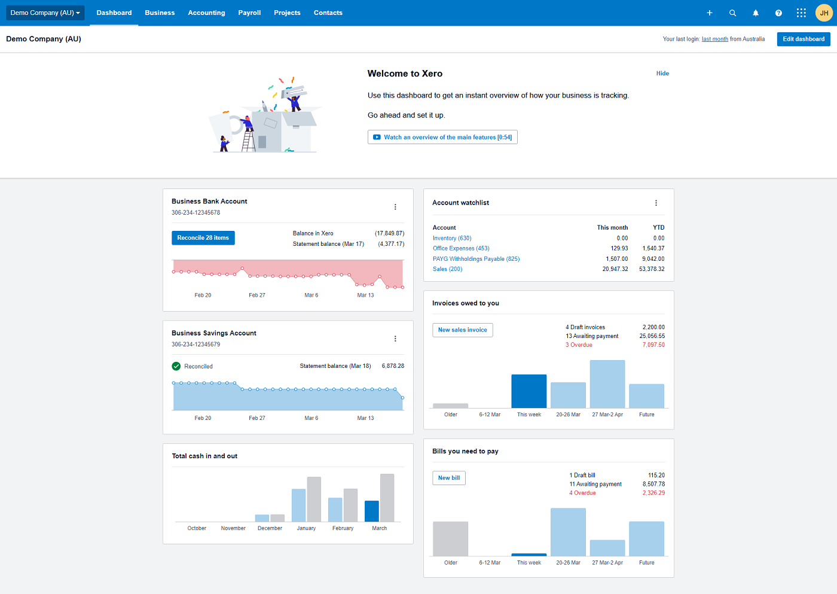Create a New sales invoice
This screenshot has width=837, height=594.
(462, 330)
